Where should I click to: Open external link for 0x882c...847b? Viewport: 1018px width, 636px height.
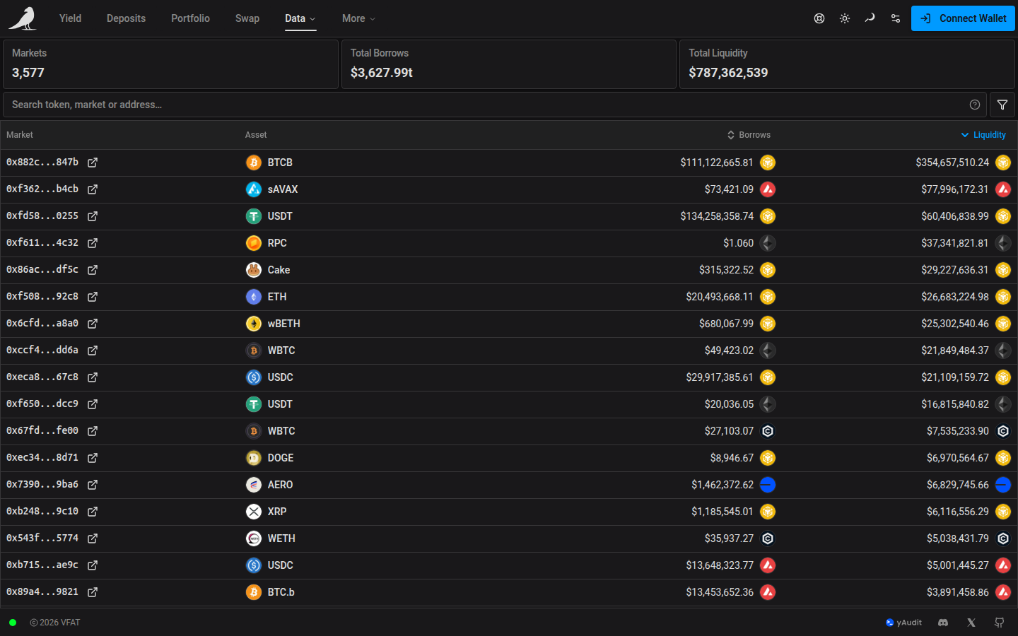[x=93, y=163]
